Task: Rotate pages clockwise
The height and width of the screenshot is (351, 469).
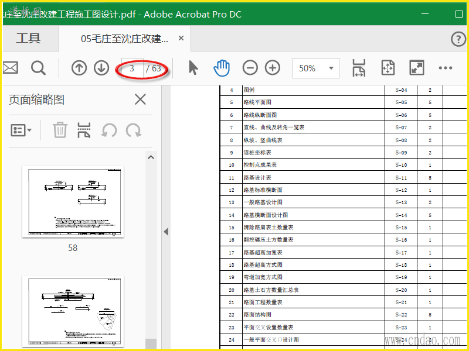Action: click(x=134, y=130)
